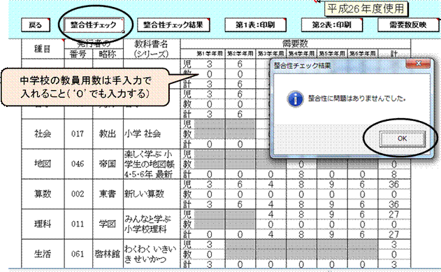Select the 算数 subject cell

coord(43,194)
